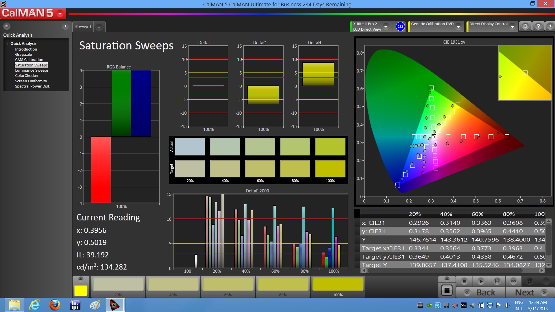Click the read single step bracket button

(x=497, y=281)
